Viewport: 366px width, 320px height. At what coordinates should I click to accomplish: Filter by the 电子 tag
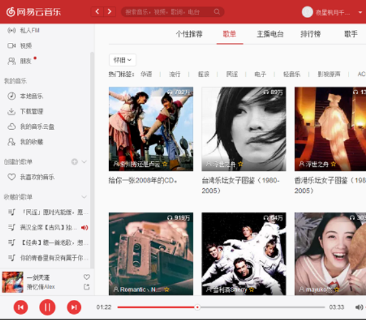(x=260, y=75)
